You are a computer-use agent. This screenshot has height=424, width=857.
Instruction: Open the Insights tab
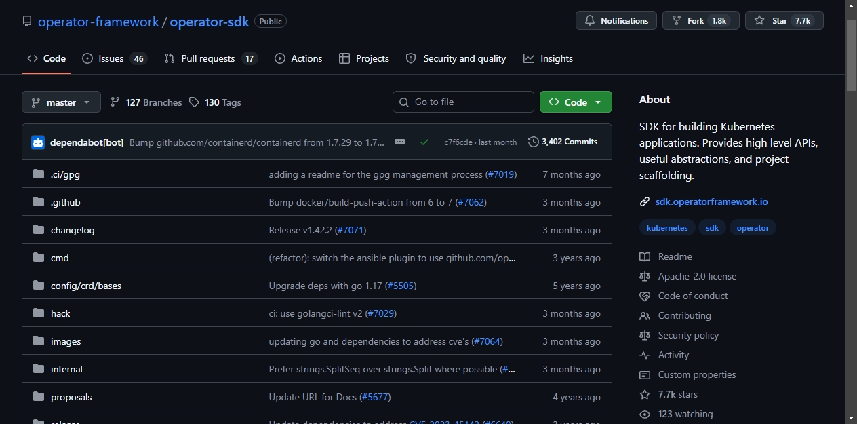coord(548,58)
